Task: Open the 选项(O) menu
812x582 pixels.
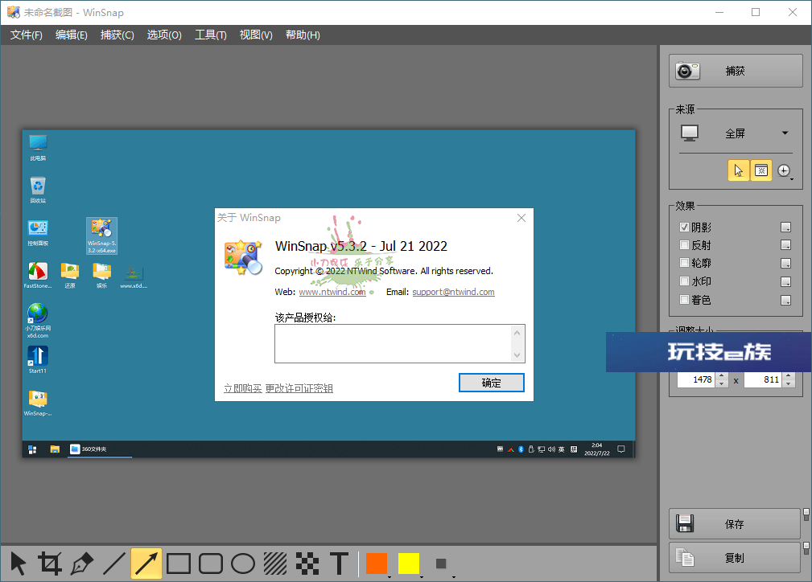Action: 164,35
